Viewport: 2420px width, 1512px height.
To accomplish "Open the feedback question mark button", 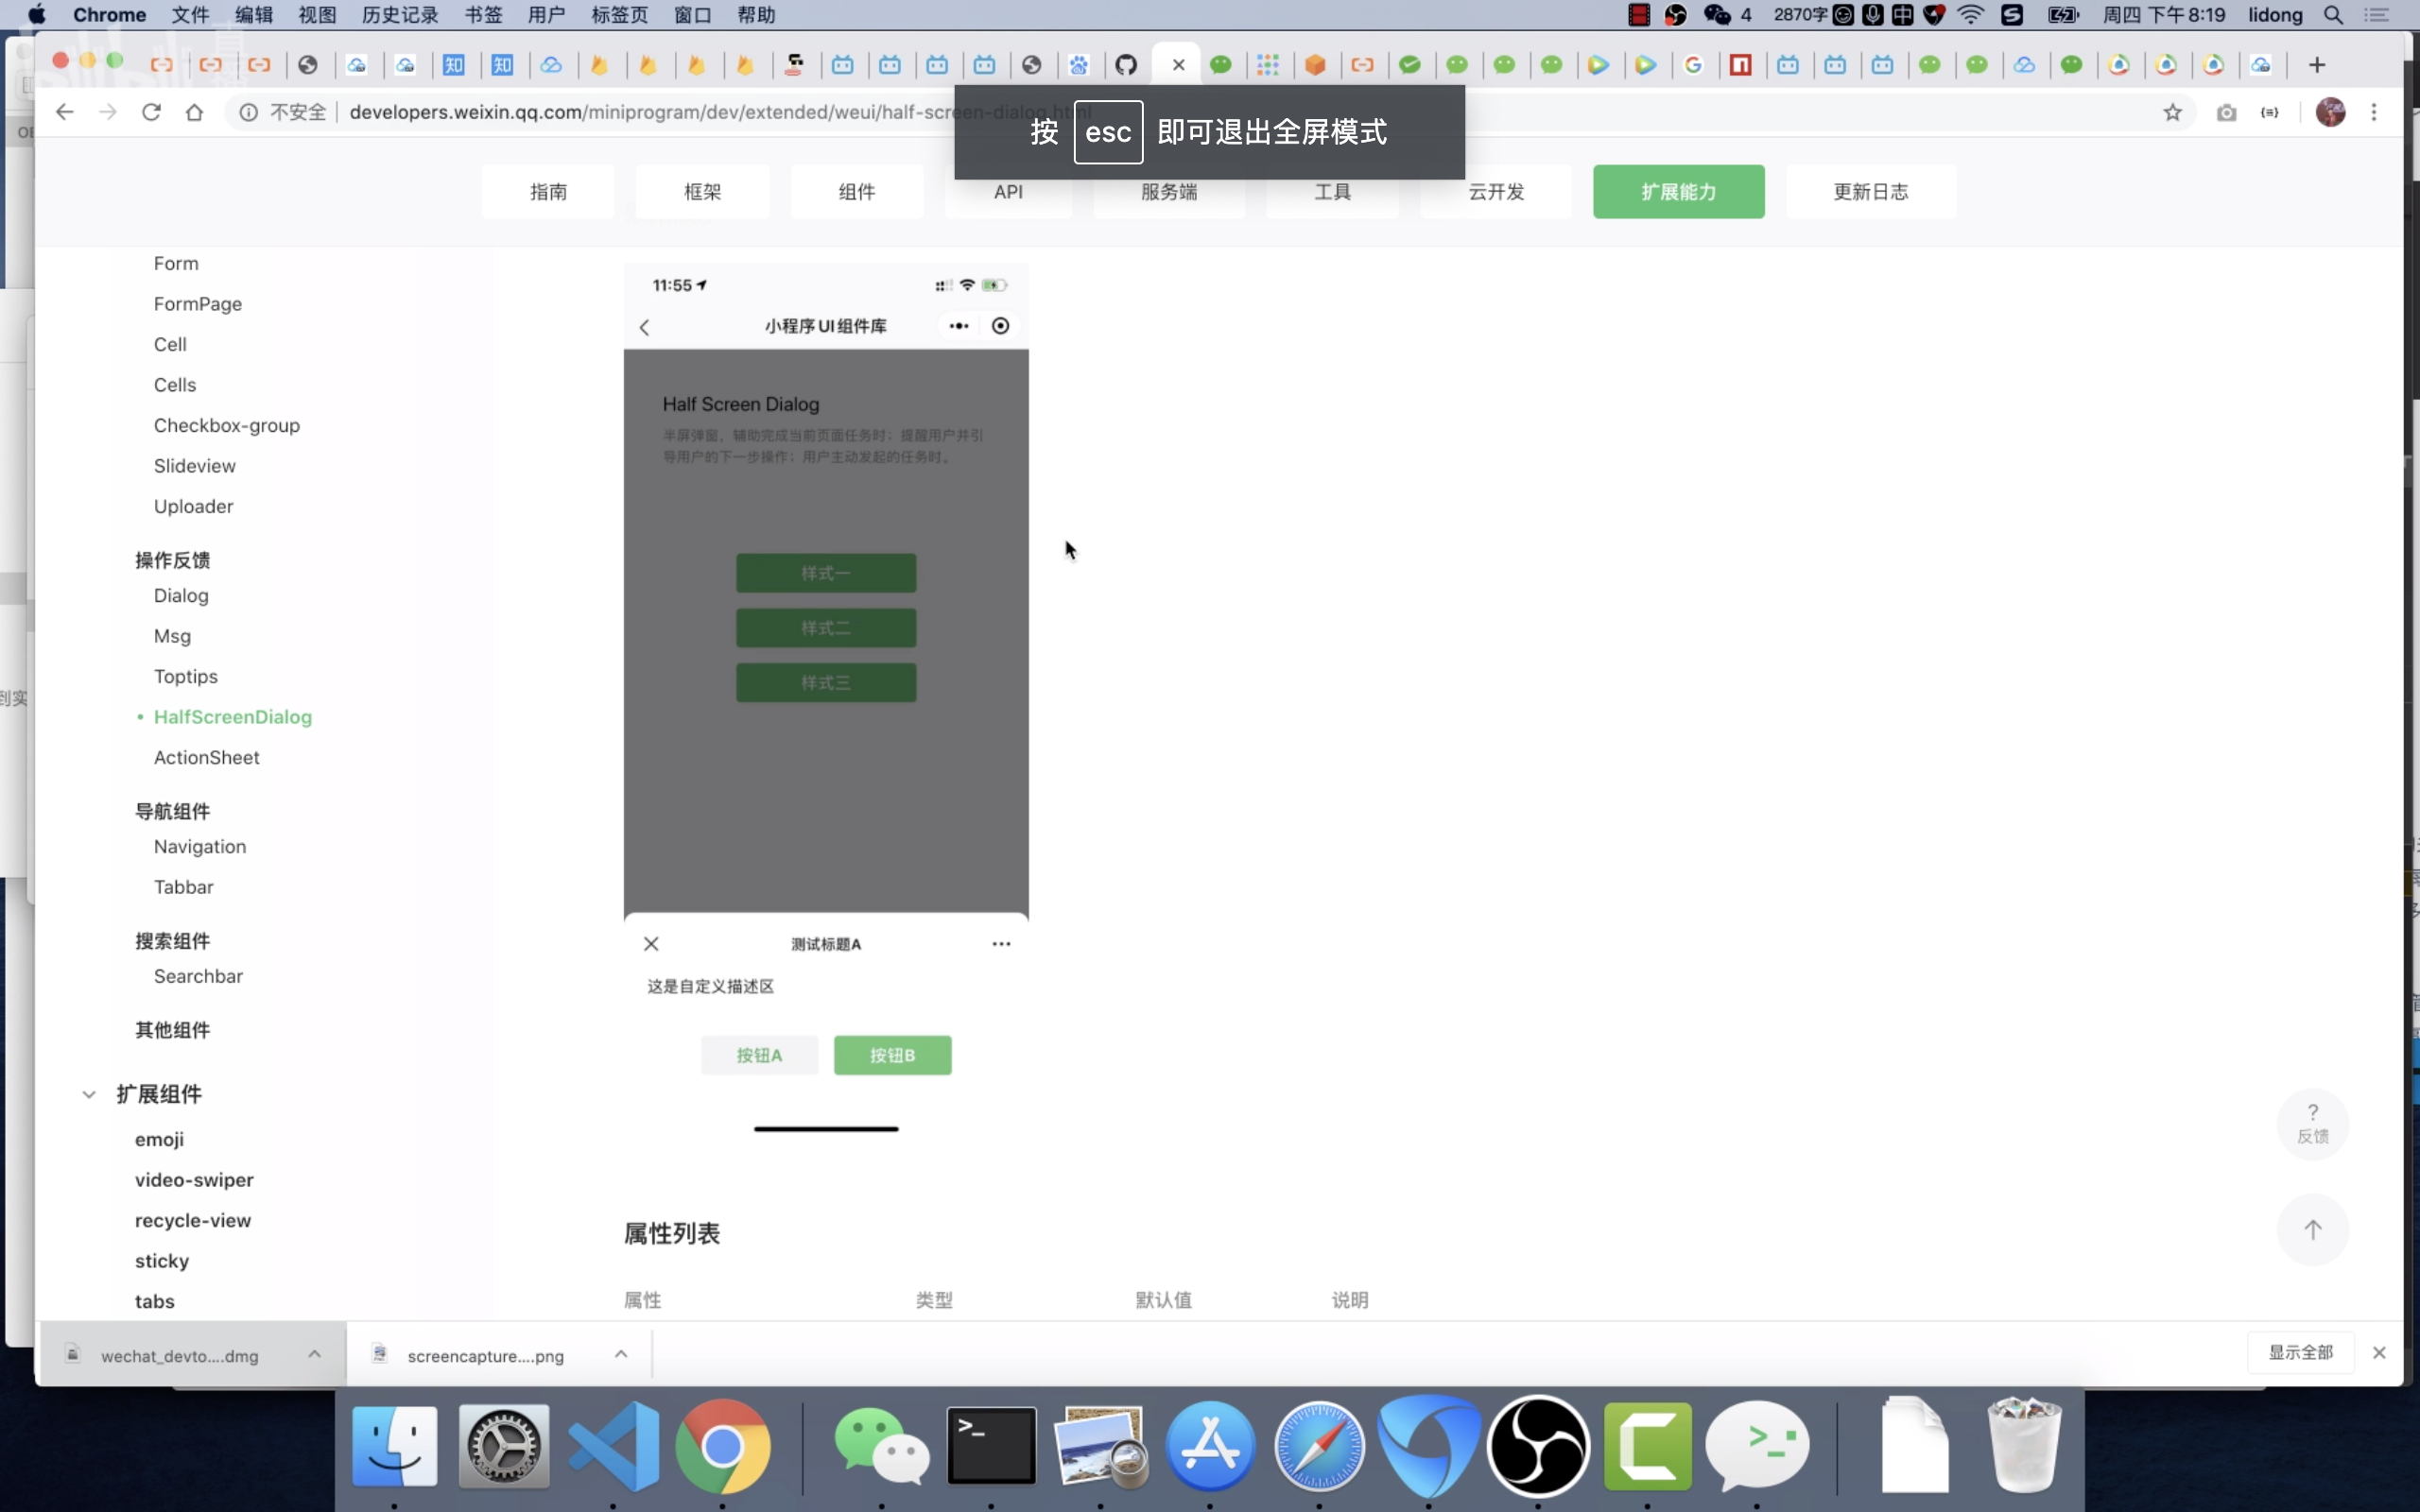I will click(2312, 1123).
